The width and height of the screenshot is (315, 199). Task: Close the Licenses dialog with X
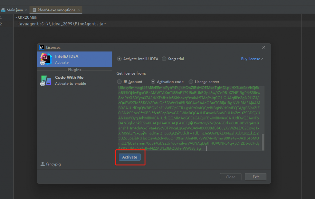click(x=264, y=47)
